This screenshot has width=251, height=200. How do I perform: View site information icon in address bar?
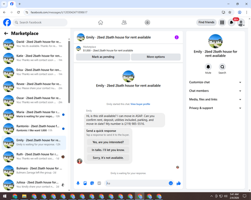27,12
